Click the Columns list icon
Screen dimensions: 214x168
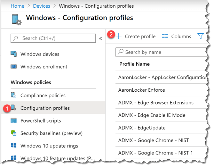(x=165, y=36)
